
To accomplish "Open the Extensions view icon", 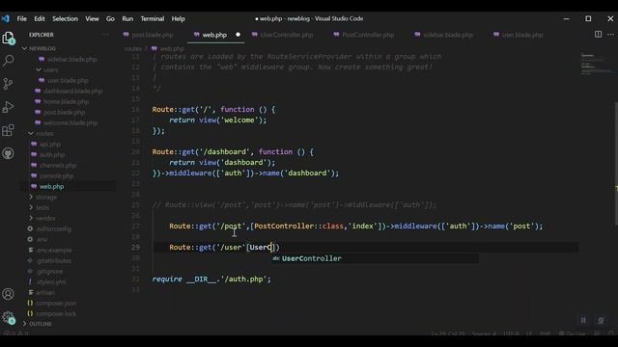I will click(x=9, y=130).
